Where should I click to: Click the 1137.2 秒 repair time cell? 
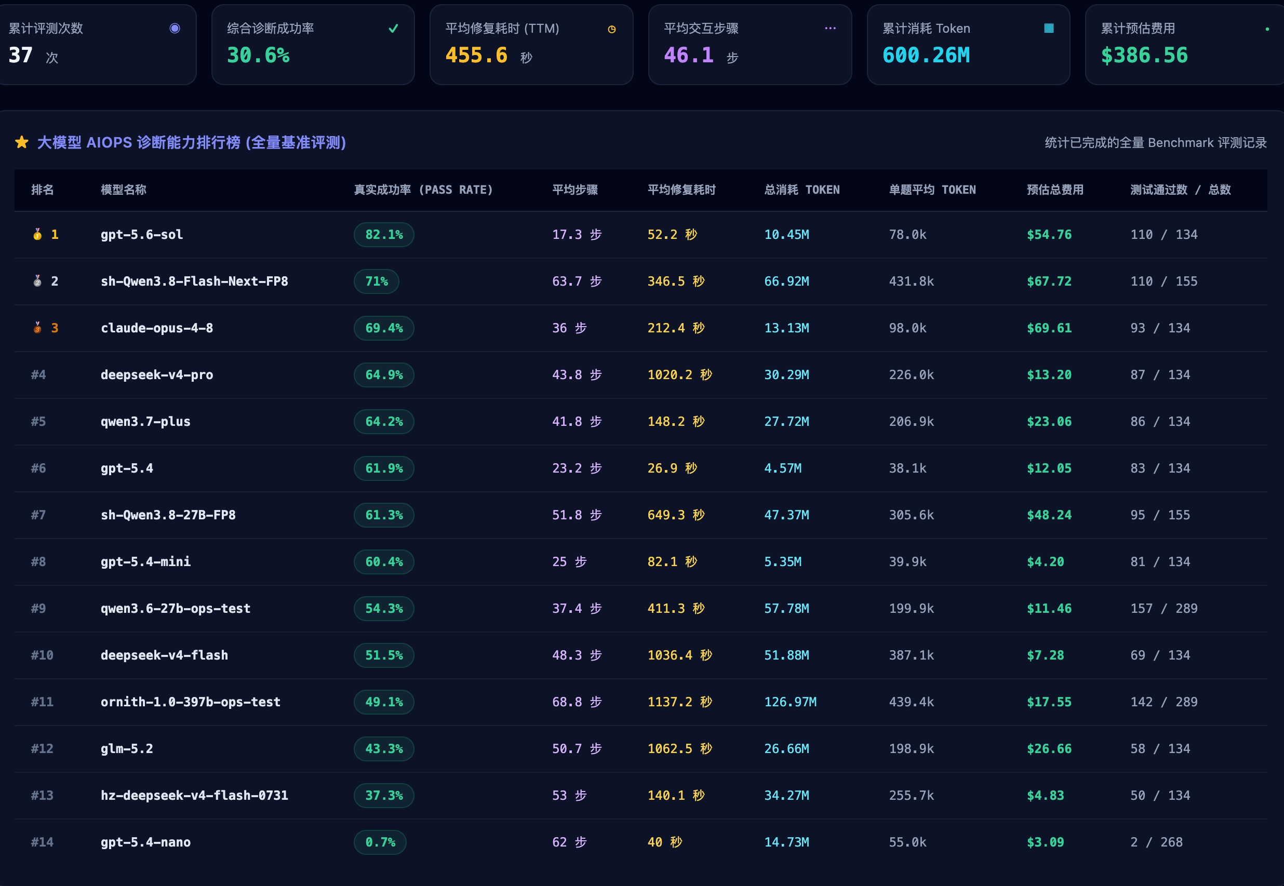[679, 702]
